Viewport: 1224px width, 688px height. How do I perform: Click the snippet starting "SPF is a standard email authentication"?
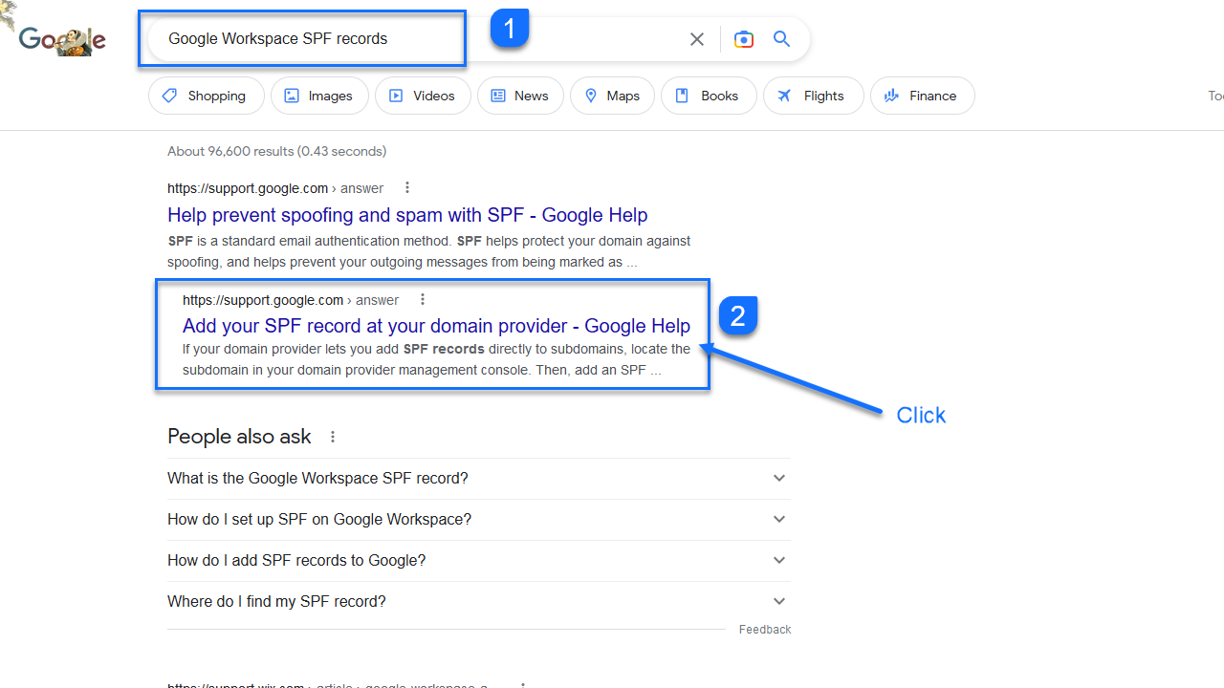click(428, 251)
